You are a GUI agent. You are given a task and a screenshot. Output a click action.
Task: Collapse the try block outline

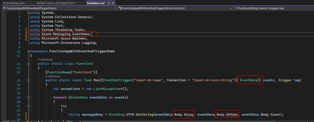click(x=28, y=106)
